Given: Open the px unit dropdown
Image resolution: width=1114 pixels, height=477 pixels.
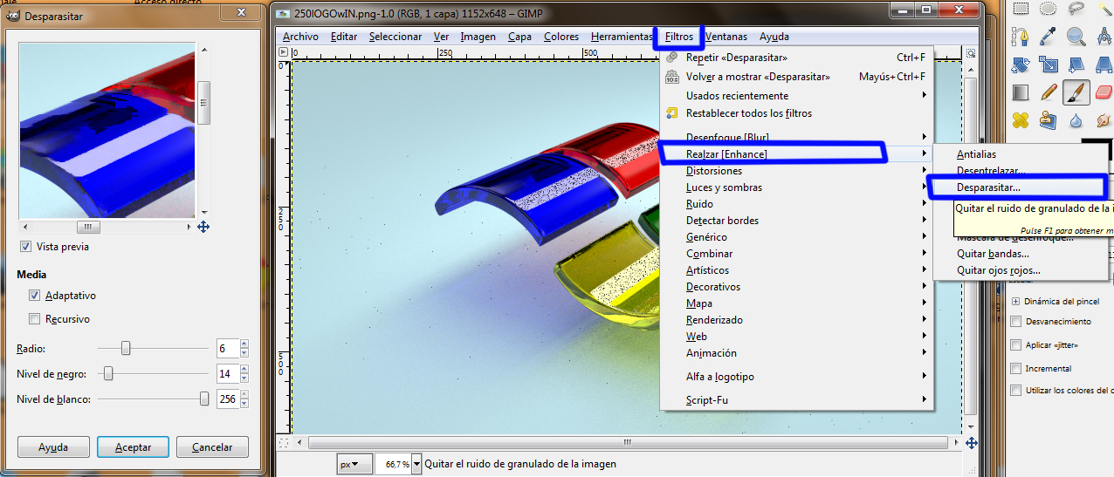Looking at the screenshot, I should 354,464.
